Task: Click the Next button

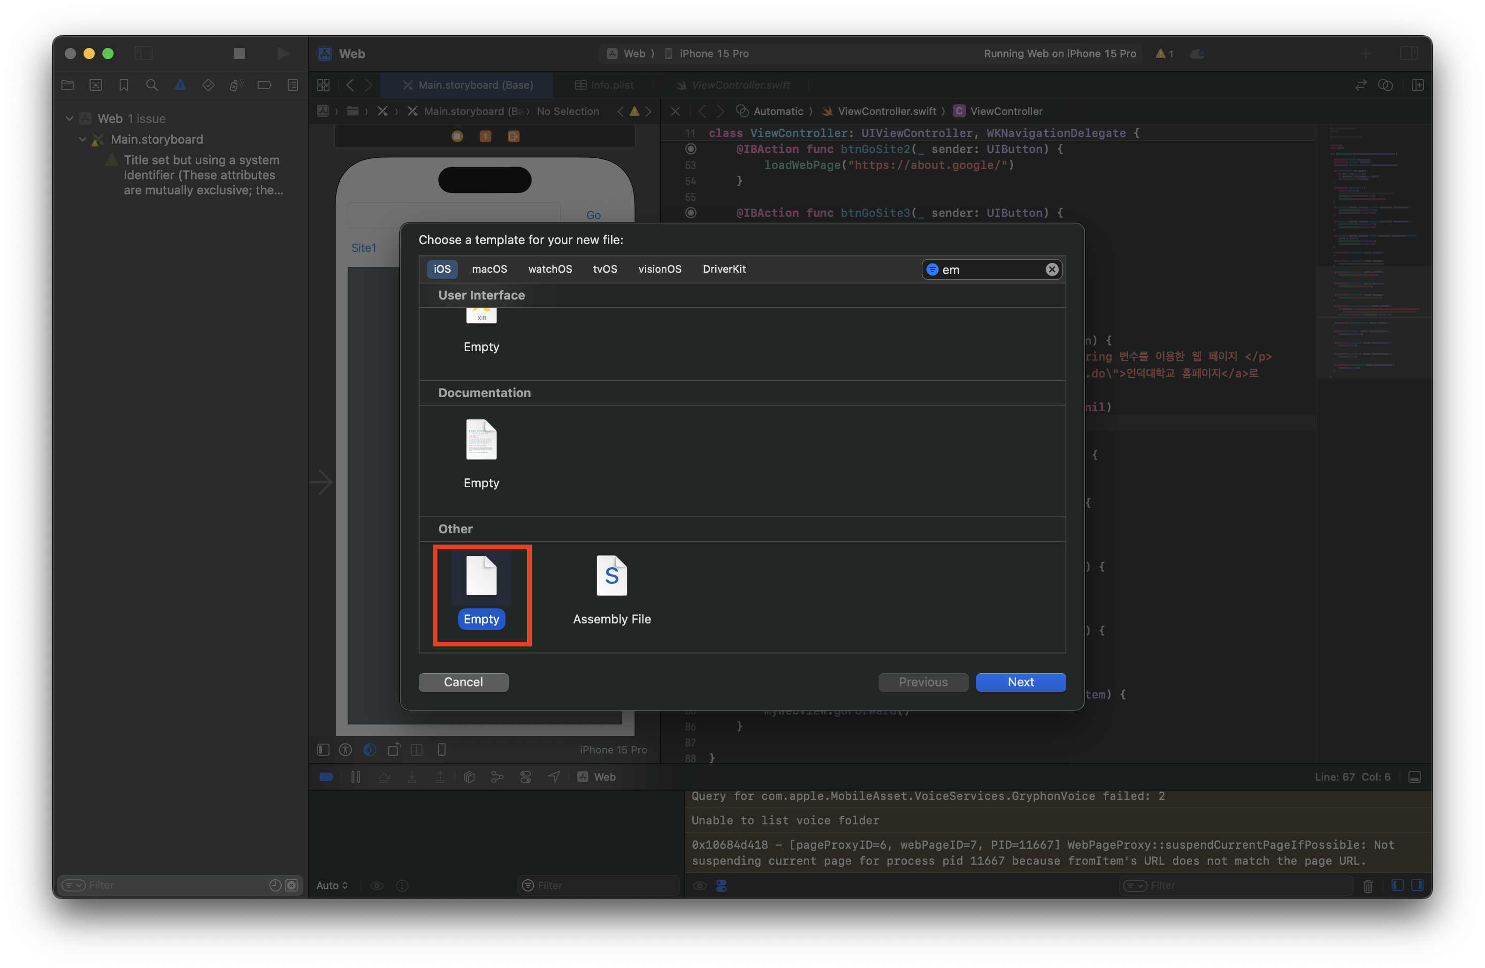Action: click(x=1020, y=682)
